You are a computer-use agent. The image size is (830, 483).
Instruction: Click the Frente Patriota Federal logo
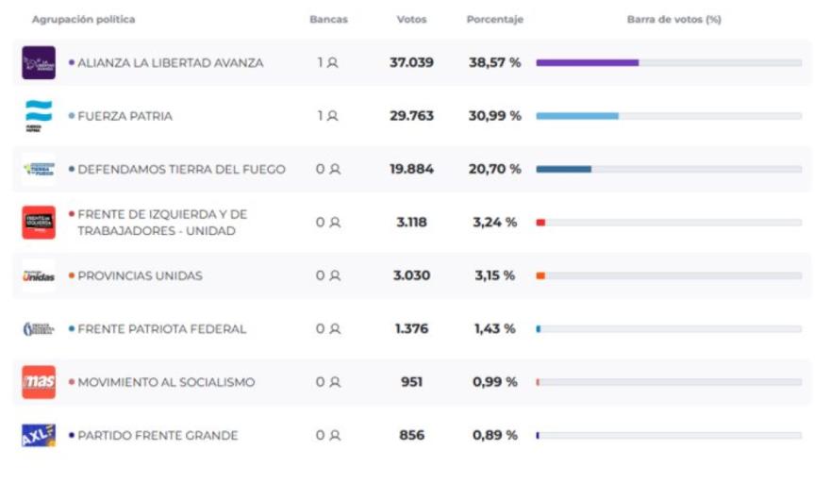(x=39, y=329)
